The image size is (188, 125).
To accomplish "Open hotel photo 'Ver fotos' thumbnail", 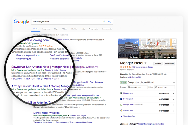I will pos(128,49).
